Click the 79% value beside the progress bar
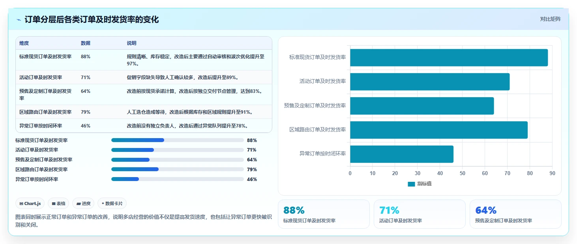This screenshot has width=577, height=244. click(x=252, y=170)
